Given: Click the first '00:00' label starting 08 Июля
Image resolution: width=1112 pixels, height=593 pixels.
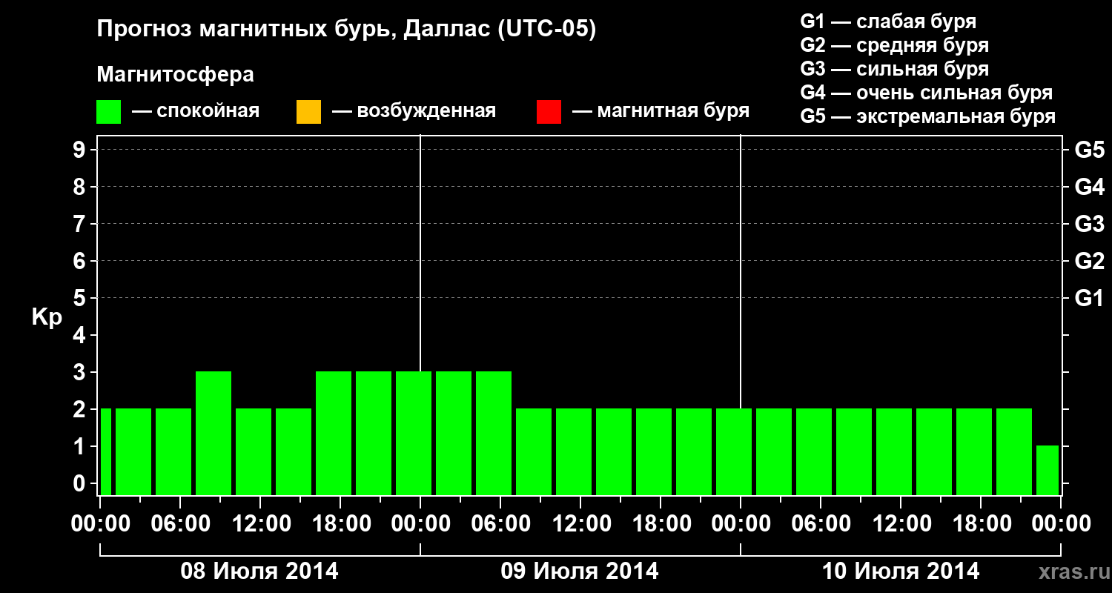Looking at the screenshot, I should click(x=100, y=524).
